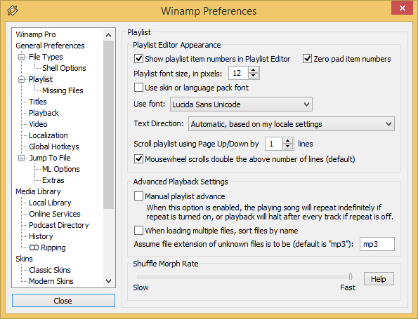
Task: Click the Winamp lightning icon in title bar
Action: (13, 11)
